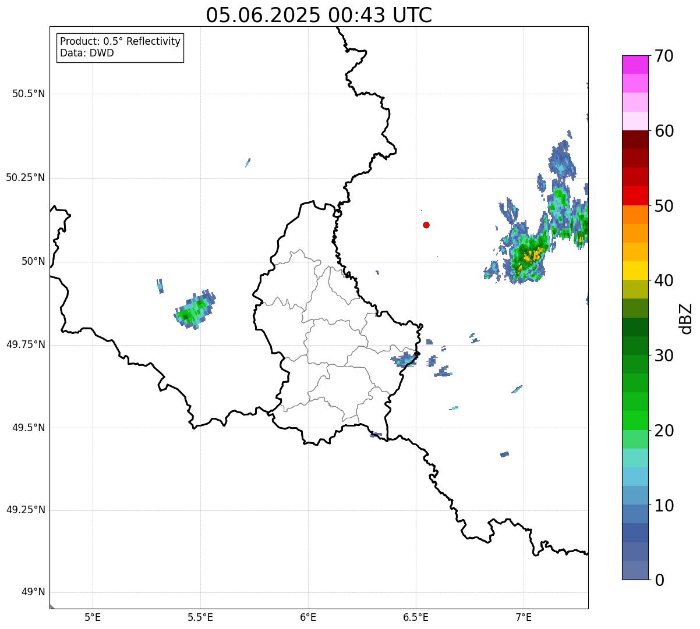
Task: Click 'Product: 0.5° Reflectivity' label text
Action: point(121,42)
